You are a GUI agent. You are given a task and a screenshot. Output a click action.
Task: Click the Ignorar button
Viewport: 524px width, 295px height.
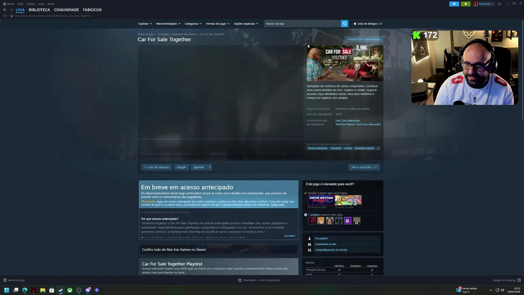click(x=199, y=167)
